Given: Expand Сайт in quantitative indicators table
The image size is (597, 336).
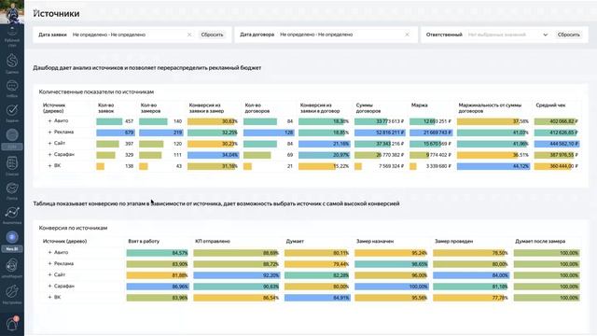Looking at the screenshot, I should tap(49, 143).
